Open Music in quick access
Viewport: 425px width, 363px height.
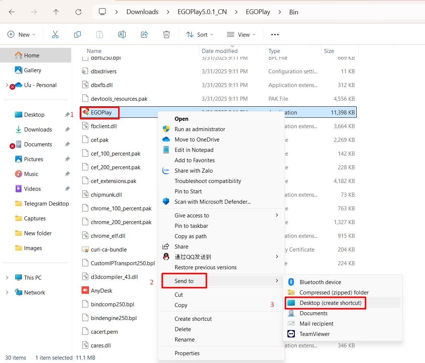36,174
